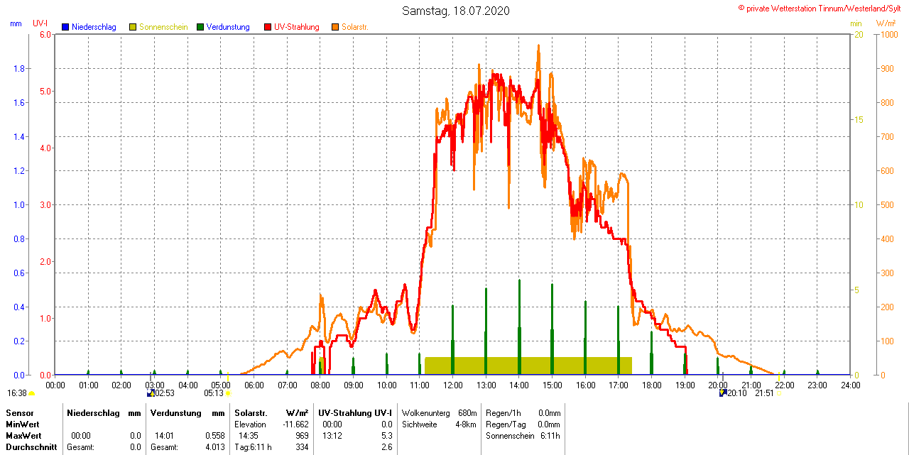Screen dimensions: 909x455
Task: Click the yellow sunshine duration bar
Action: point(528,366)
